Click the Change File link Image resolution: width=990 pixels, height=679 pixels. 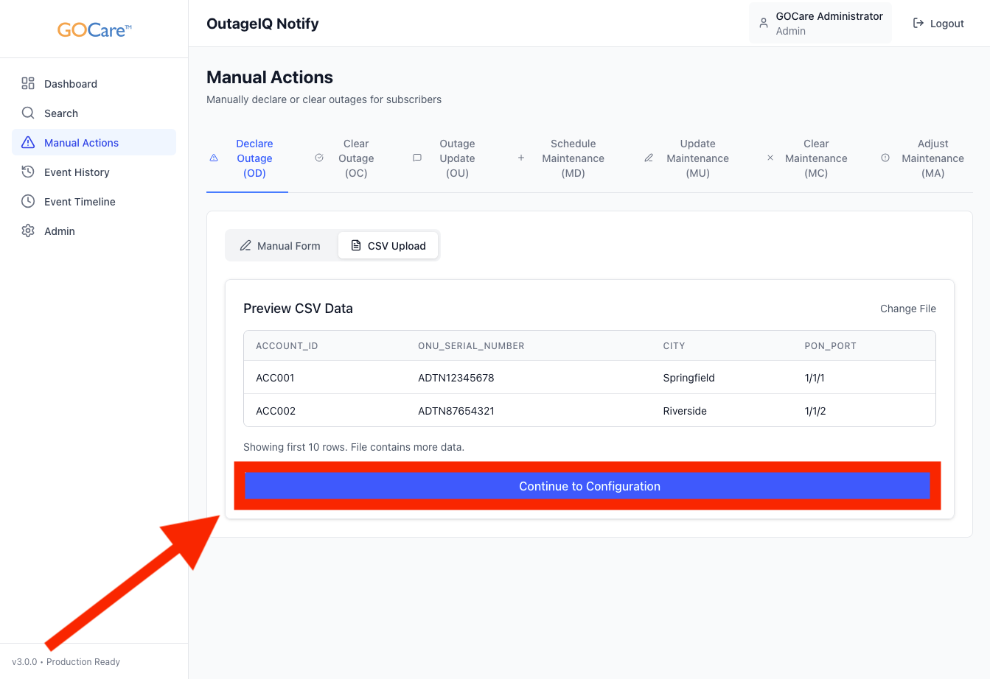907,309
